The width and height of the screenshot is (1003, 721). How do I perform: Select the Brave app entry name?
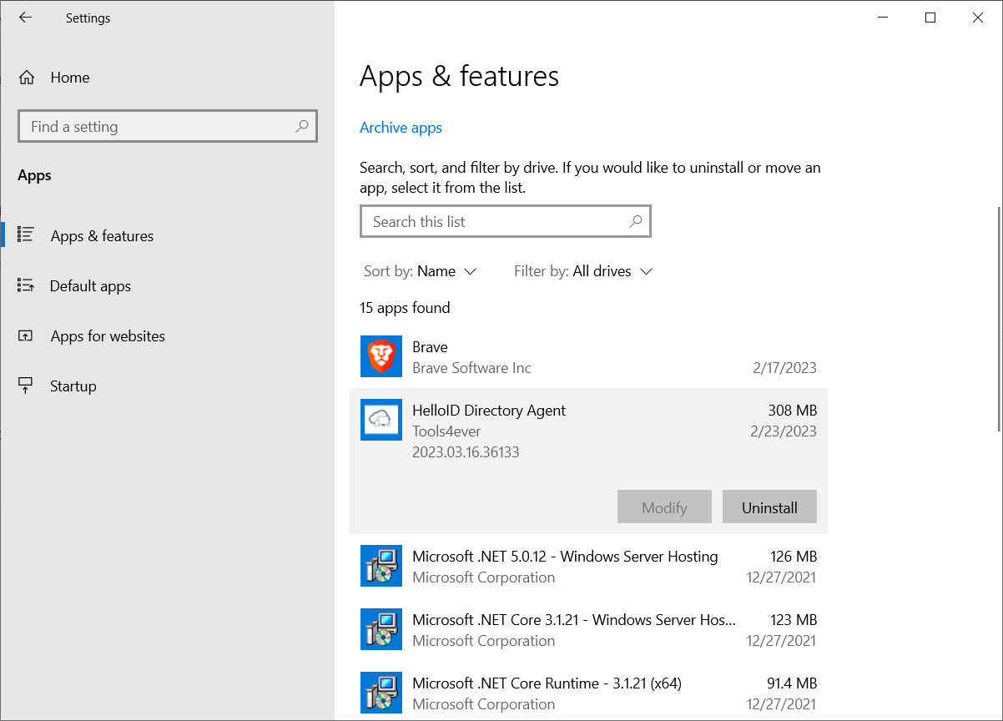point(430,347)
